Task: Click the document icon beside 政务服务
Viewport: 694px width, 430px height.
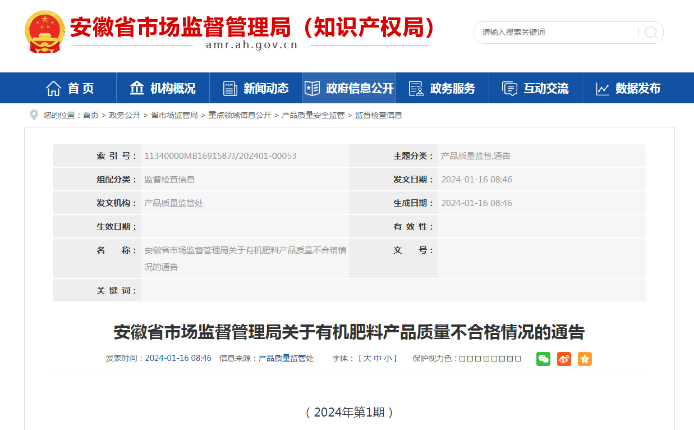Action: 416,88
